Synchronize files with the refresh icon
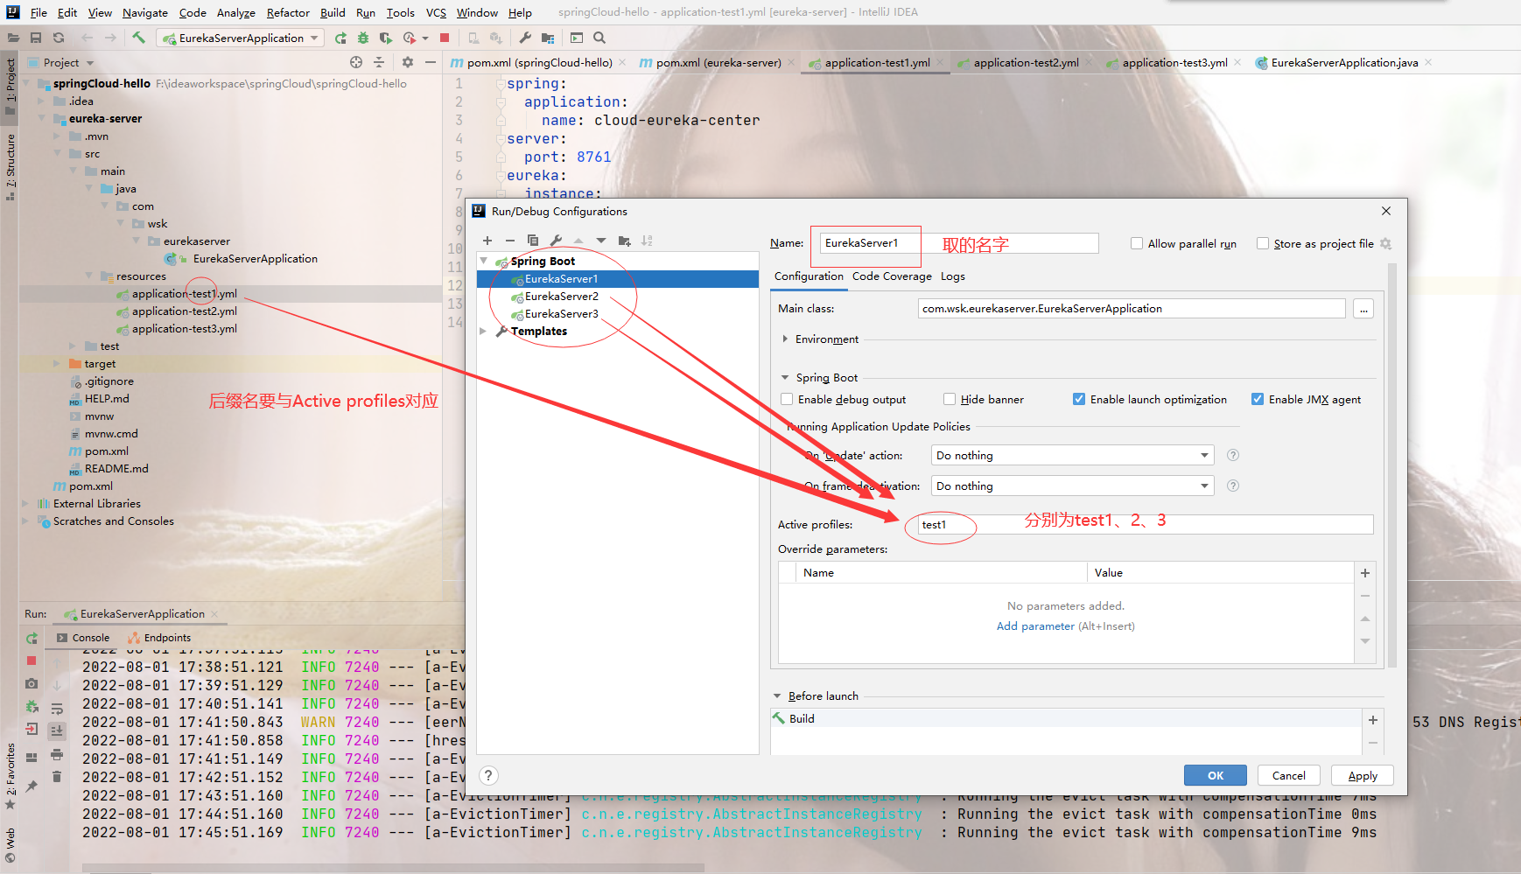This screenshot has height=874, width=1521. tap(59, 38)
